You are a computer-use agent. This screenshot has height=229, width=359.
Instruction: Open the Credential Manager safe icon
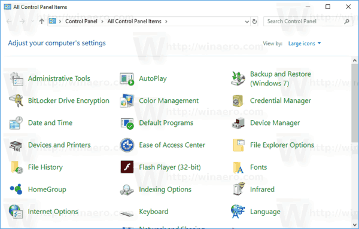coord(238,101)
